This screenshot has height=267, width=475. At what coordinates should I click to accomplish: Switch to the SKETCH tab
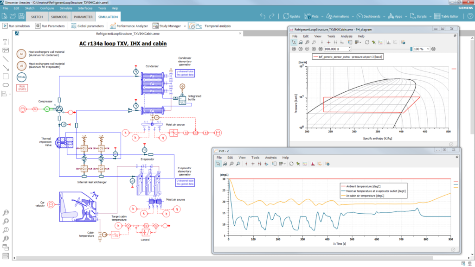(38, 16)
